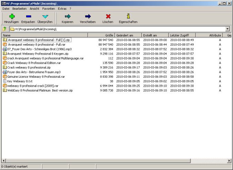Click the Kopieren arrow icon

point(68,16)
